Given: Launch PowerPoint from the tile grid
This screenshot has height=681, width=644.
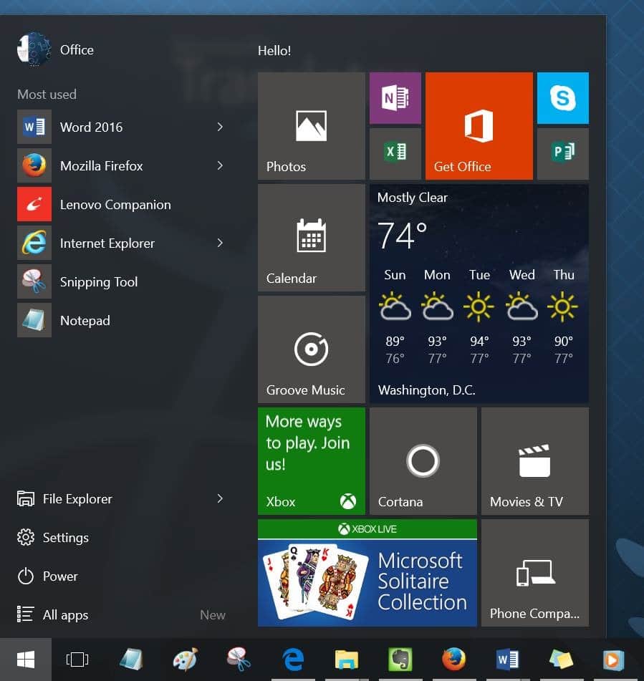Looking at the screenshot, I should [562, 153].
